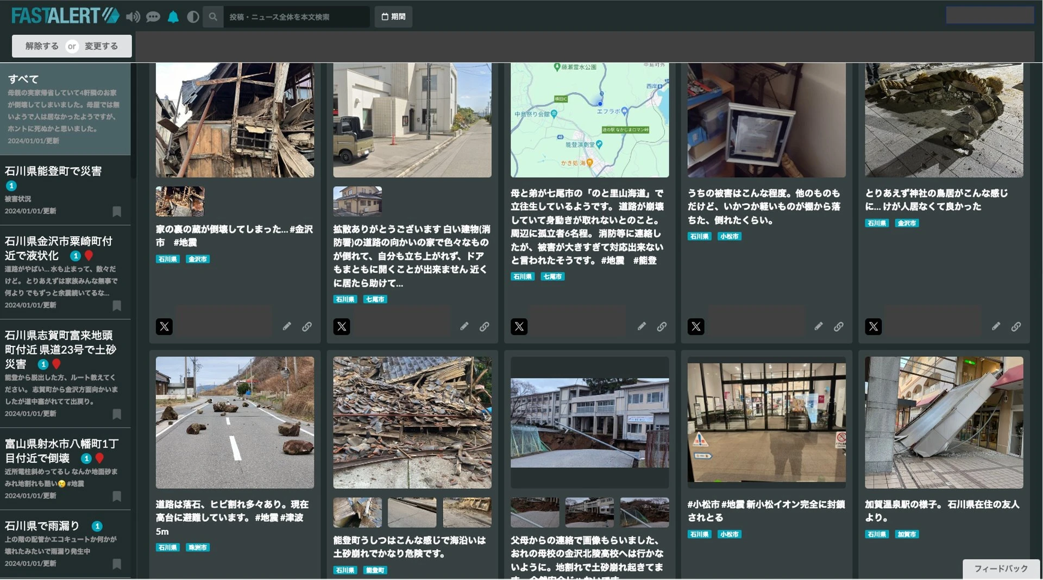Copy link of 神社の鳥居 post

tap(1016, 326)
